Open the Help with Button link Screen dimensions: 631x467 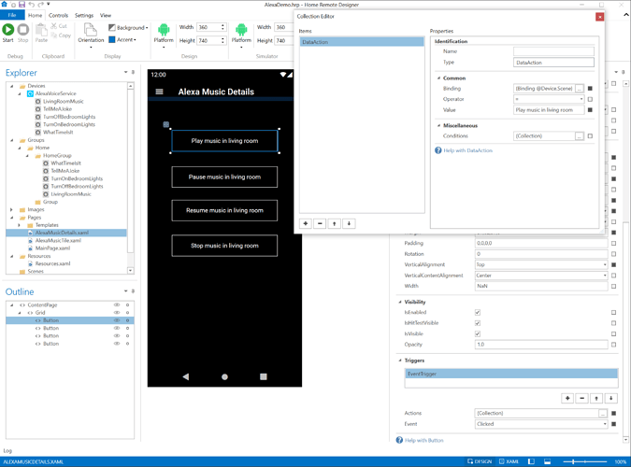pyautogui.click(x=424, y=441)
